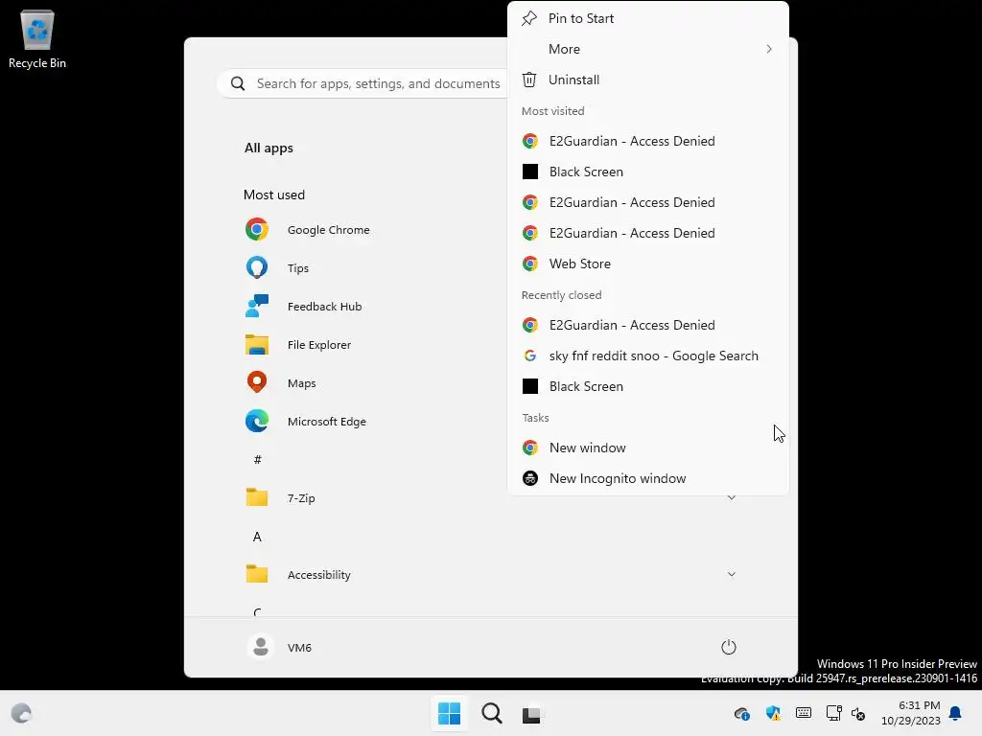The image size is (982, 736).
Task: Show the clock and date flyout
Action: point(911,713)
